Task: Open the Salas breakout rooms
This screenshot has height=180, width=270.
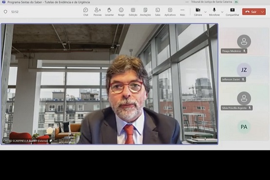Action: click(158, 12)
